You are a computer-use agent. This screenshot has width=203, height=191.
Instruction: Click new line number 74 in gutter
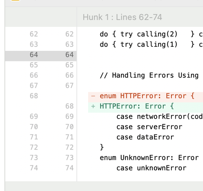[69, 168]
